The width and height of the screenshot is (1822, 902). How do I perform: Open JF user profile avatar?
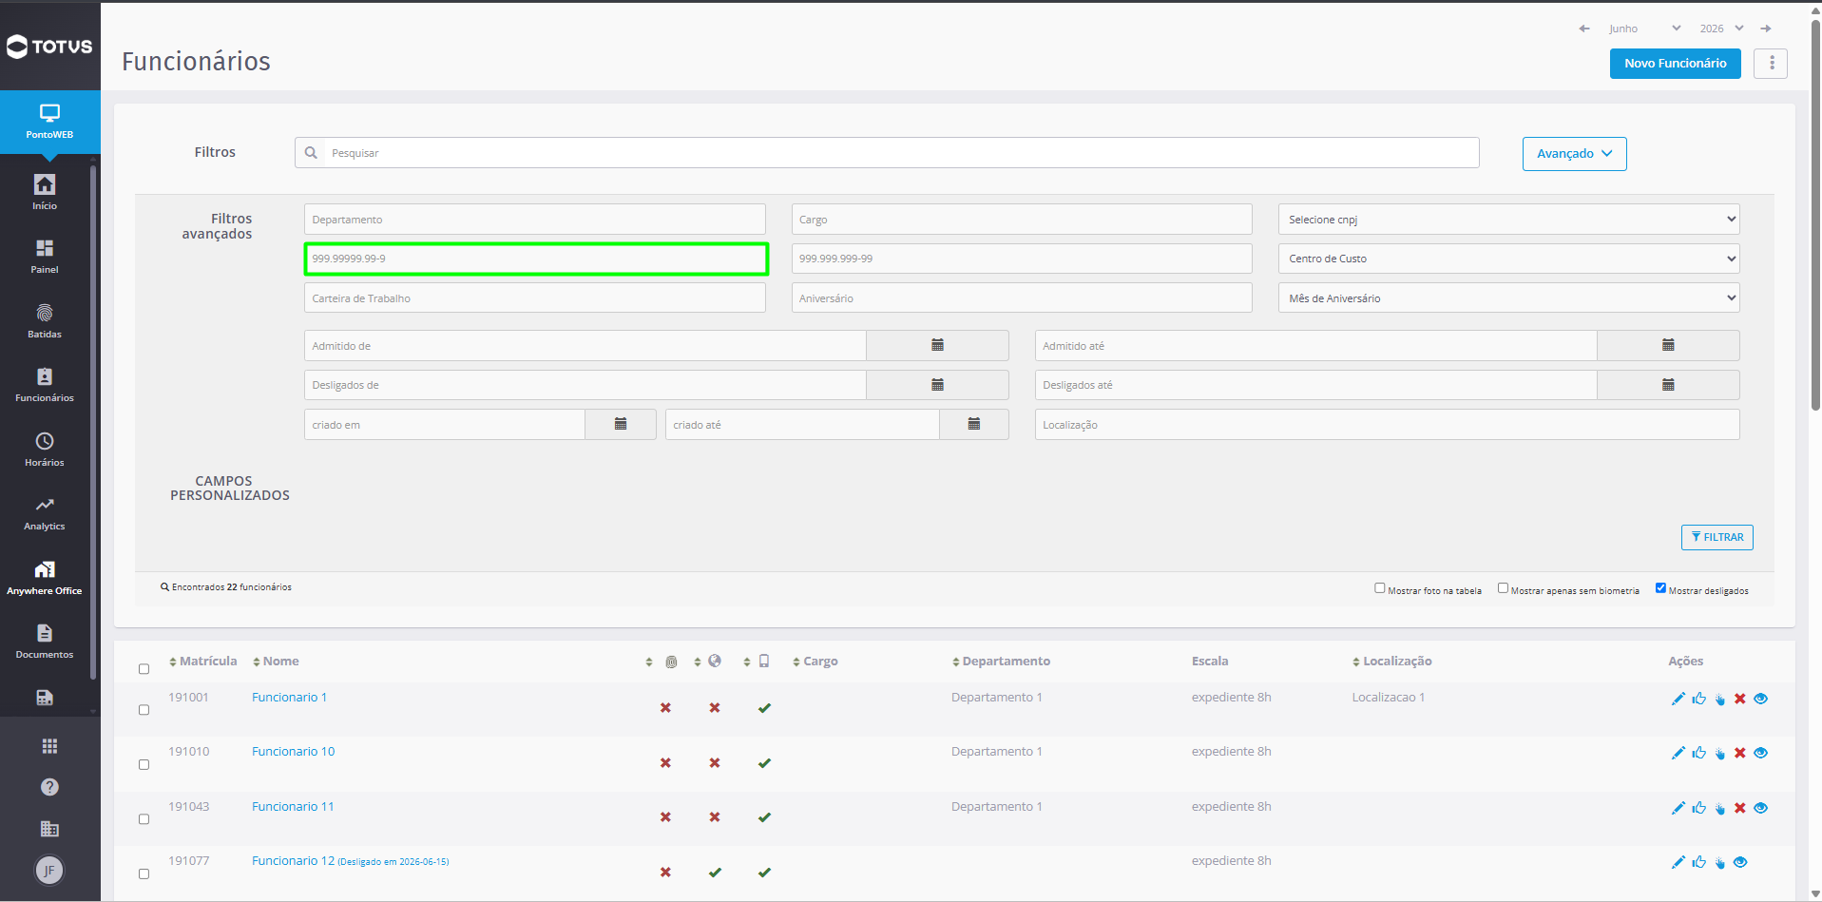tap(49, 870)
